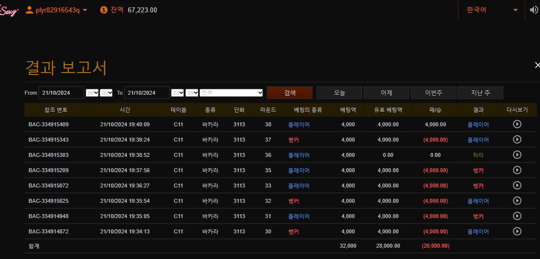Viewport: 540px width, 259px height.
Task: Play replay for round 30 bet
Action: pos(517,231)
